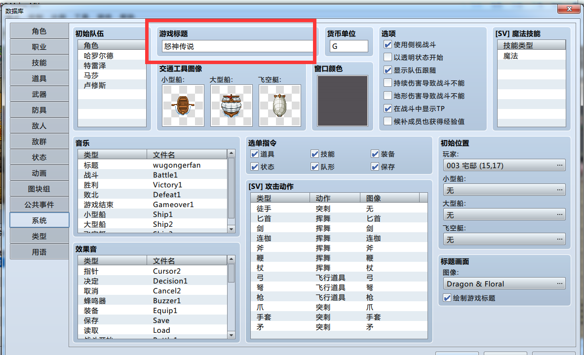The image size is (584, 355).
Task: Switch to the 角色 tab
Action: 39,31
